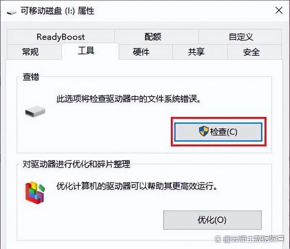This screenshot has height=249, width=290.
Task: Click the text 此选项将检查驱动器中的文件系统错误
Action: coord(129,99)
